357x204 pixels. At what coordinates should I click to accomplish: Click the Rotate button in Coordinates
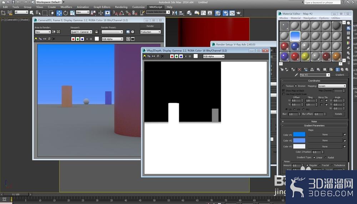[338, 114]
